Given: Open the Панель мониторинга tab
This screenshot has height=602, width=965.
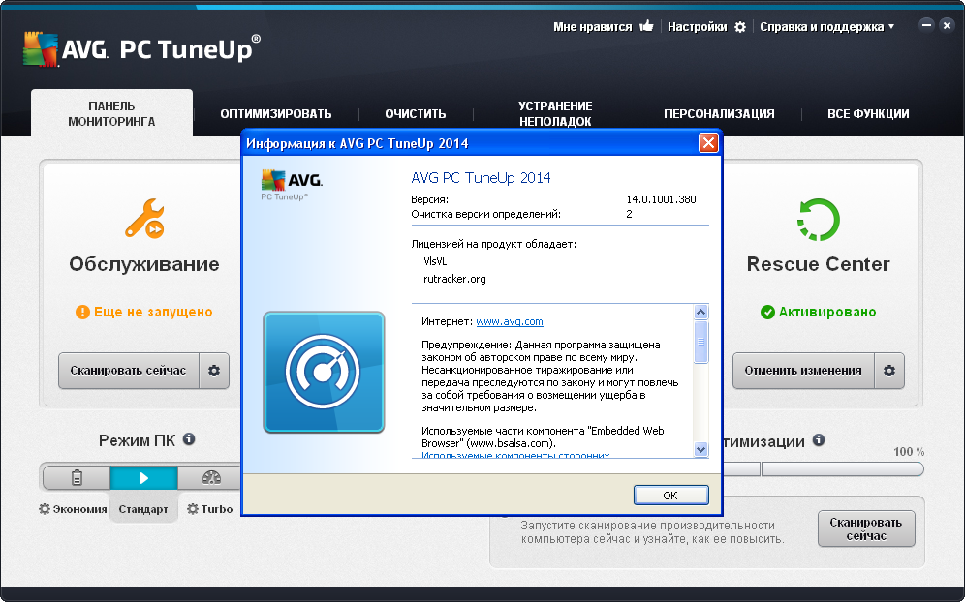Looking at the screenshot, I should pyautogui.click(x=111, y=114).
